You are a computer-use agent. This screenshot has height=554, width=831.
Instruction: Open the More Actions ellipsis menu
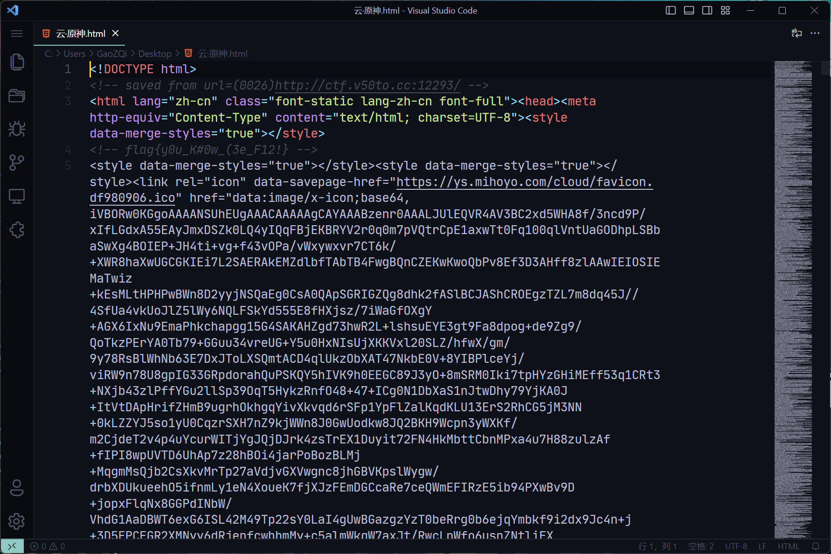click(x=815, y=33)
